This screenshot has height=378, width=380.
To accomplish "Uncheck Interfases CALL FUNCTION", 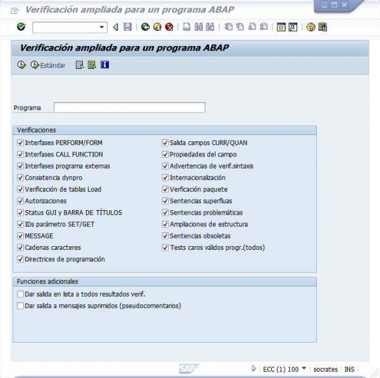I will tap(20, 155).
